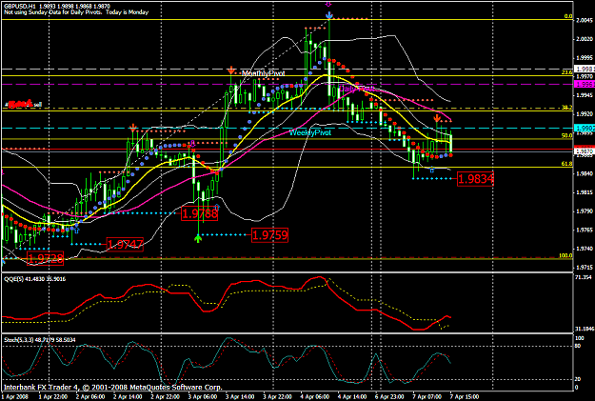This screenshot has height=401, width=595.
Task: Click the QQE(5) indicator label
Action: pos(35,279)
